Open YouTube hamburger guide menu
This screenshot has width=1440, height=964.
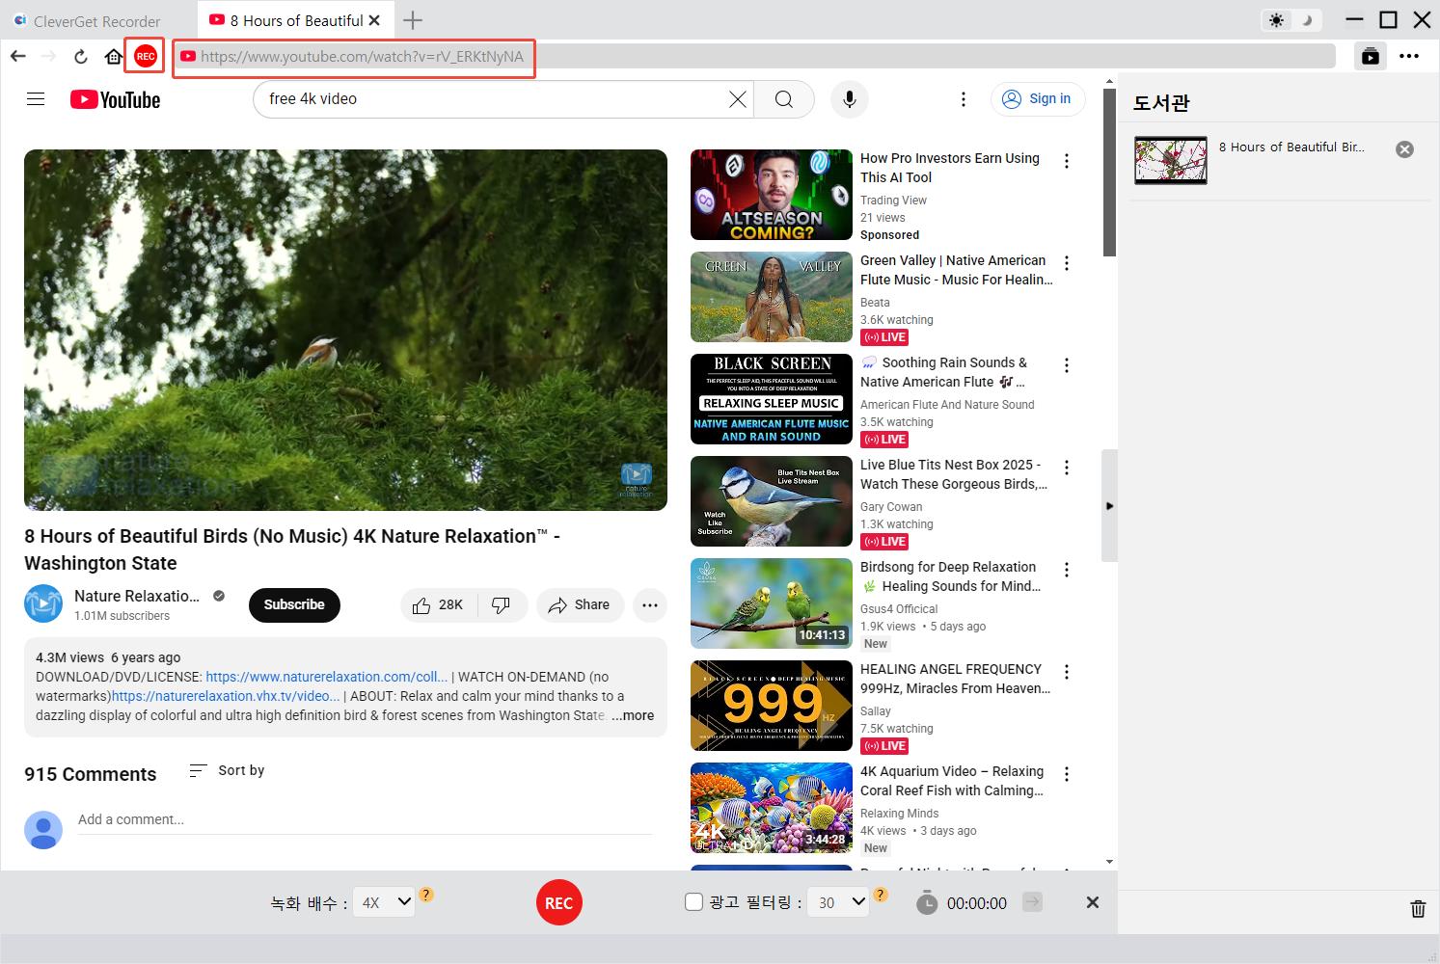tap(36, 98)
